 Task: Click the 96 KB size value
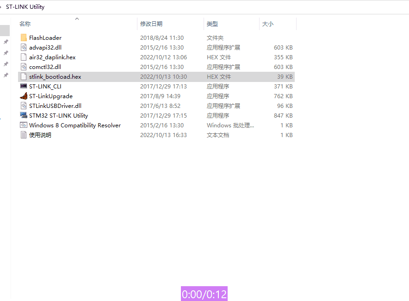285,106
